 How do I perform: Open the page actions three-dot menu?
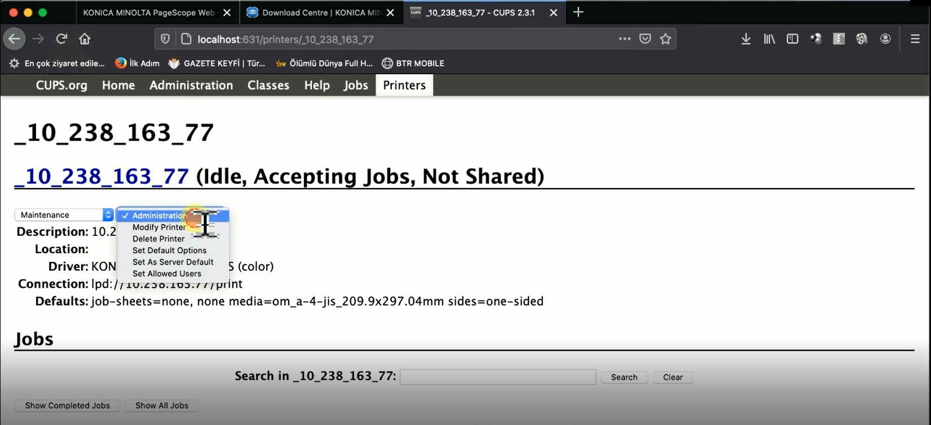[624, 39]
